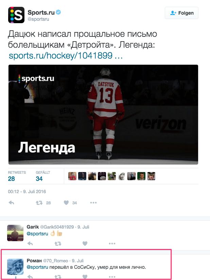Open the Datsyuk Легенда image
210x280 pixels.
pyautogui.click(x=103, y=114)
